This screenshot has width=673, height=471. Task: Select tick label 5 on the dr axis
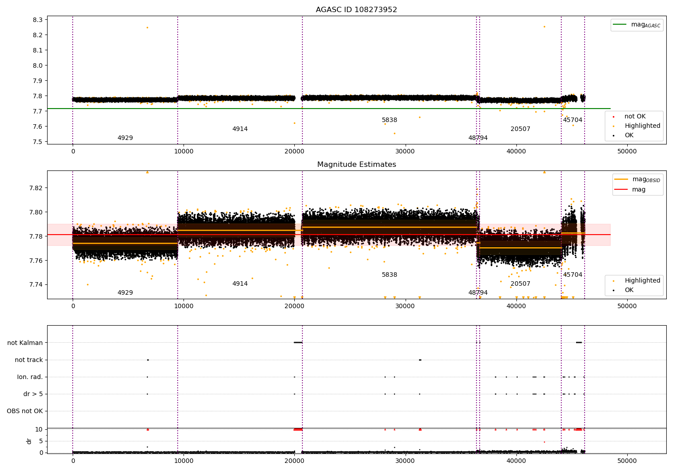[x=41, y=441]
